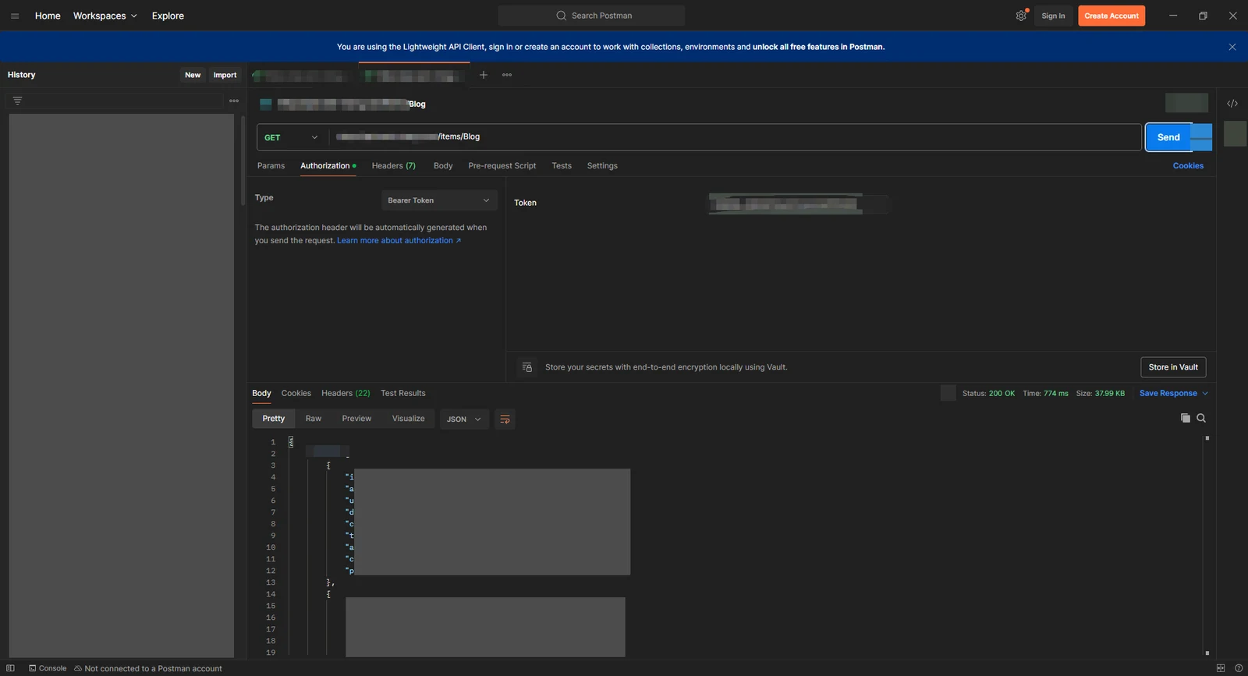
Task: Open the settings gear icon
Action: [x=1021, y=16]
